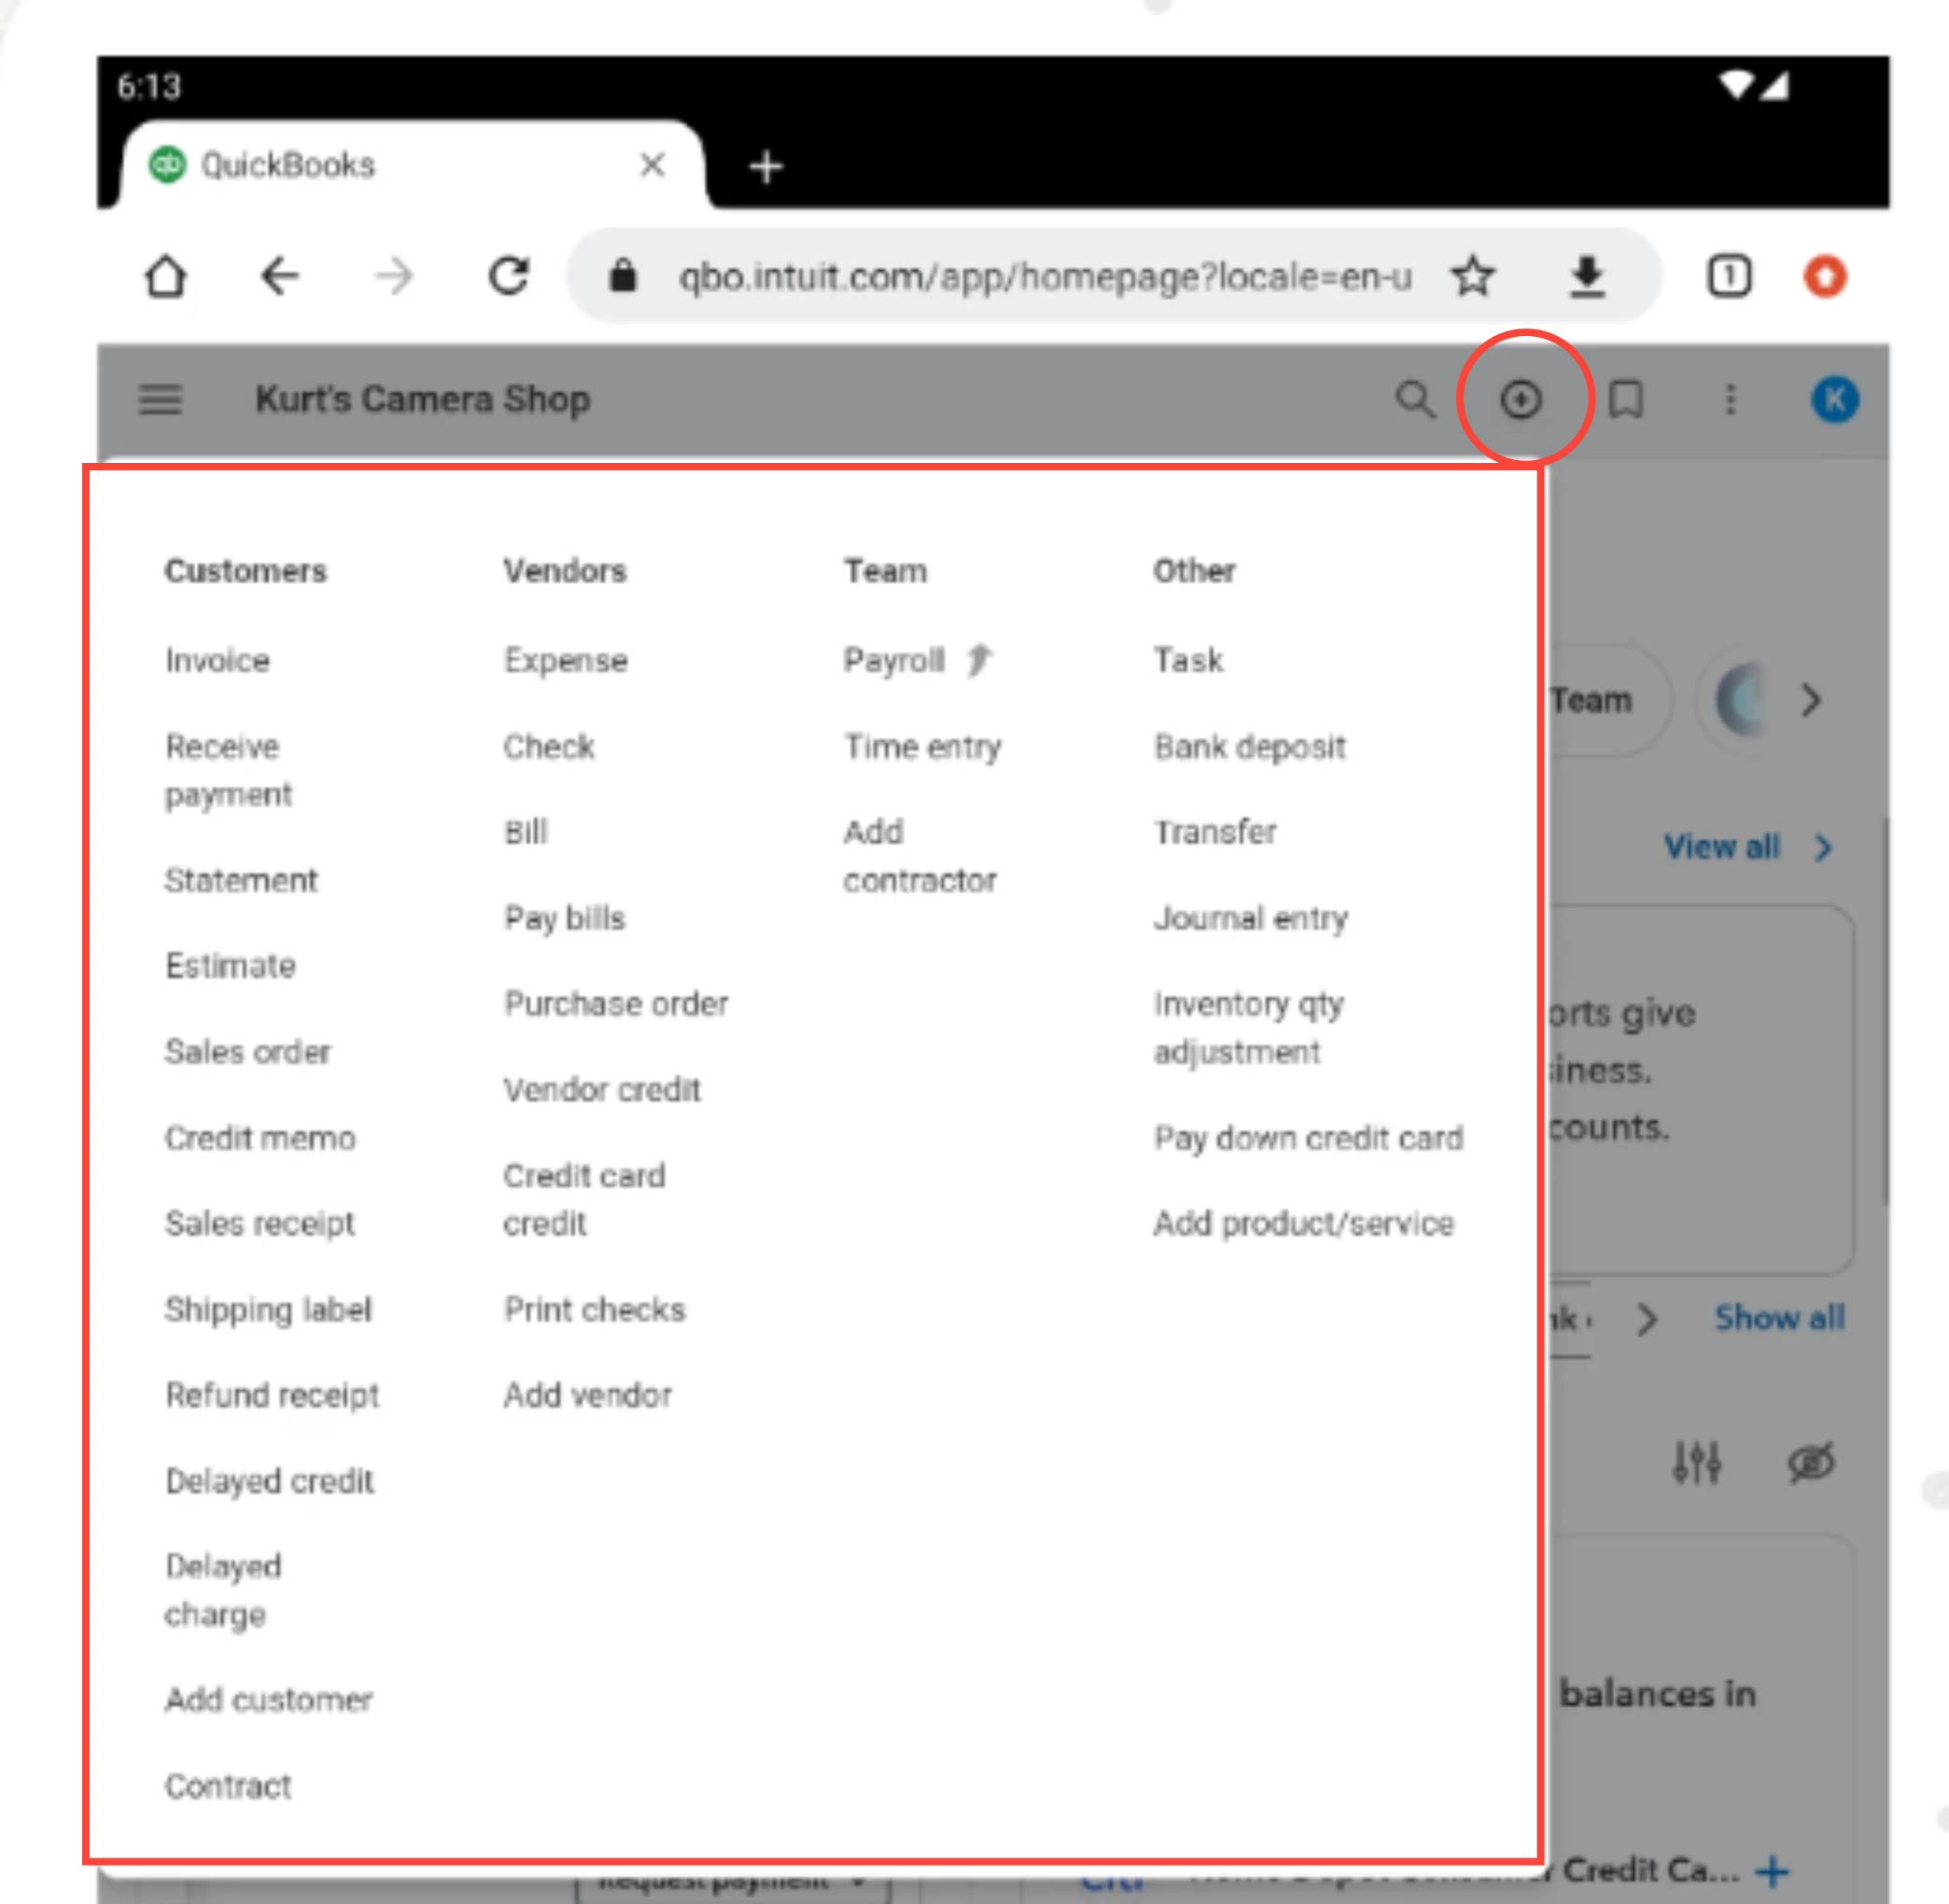Screen dimensions: 1949x1904
Task: Select Print checks
Action: (x=594, y=1309)
